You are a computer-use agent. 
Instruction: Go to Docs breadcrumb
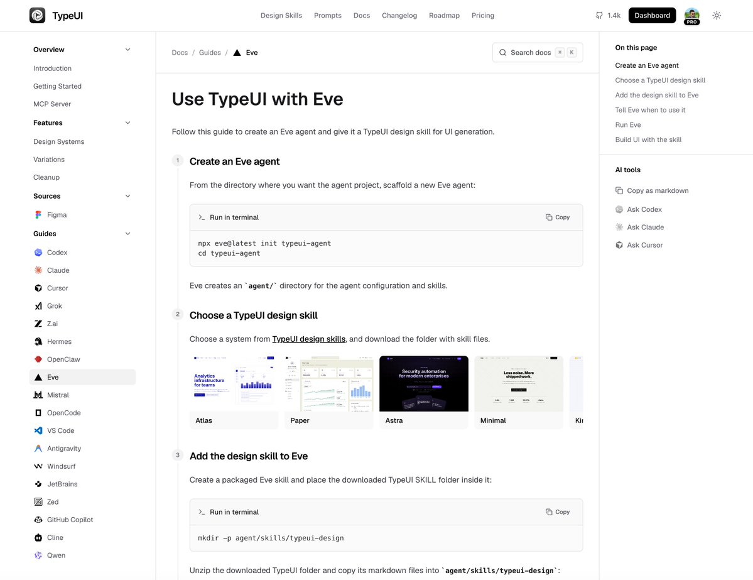[x=180, y=52]
